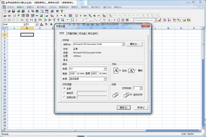Expand the paper source 自动选择 dropdown
The image size is (206, 137).
105,79
